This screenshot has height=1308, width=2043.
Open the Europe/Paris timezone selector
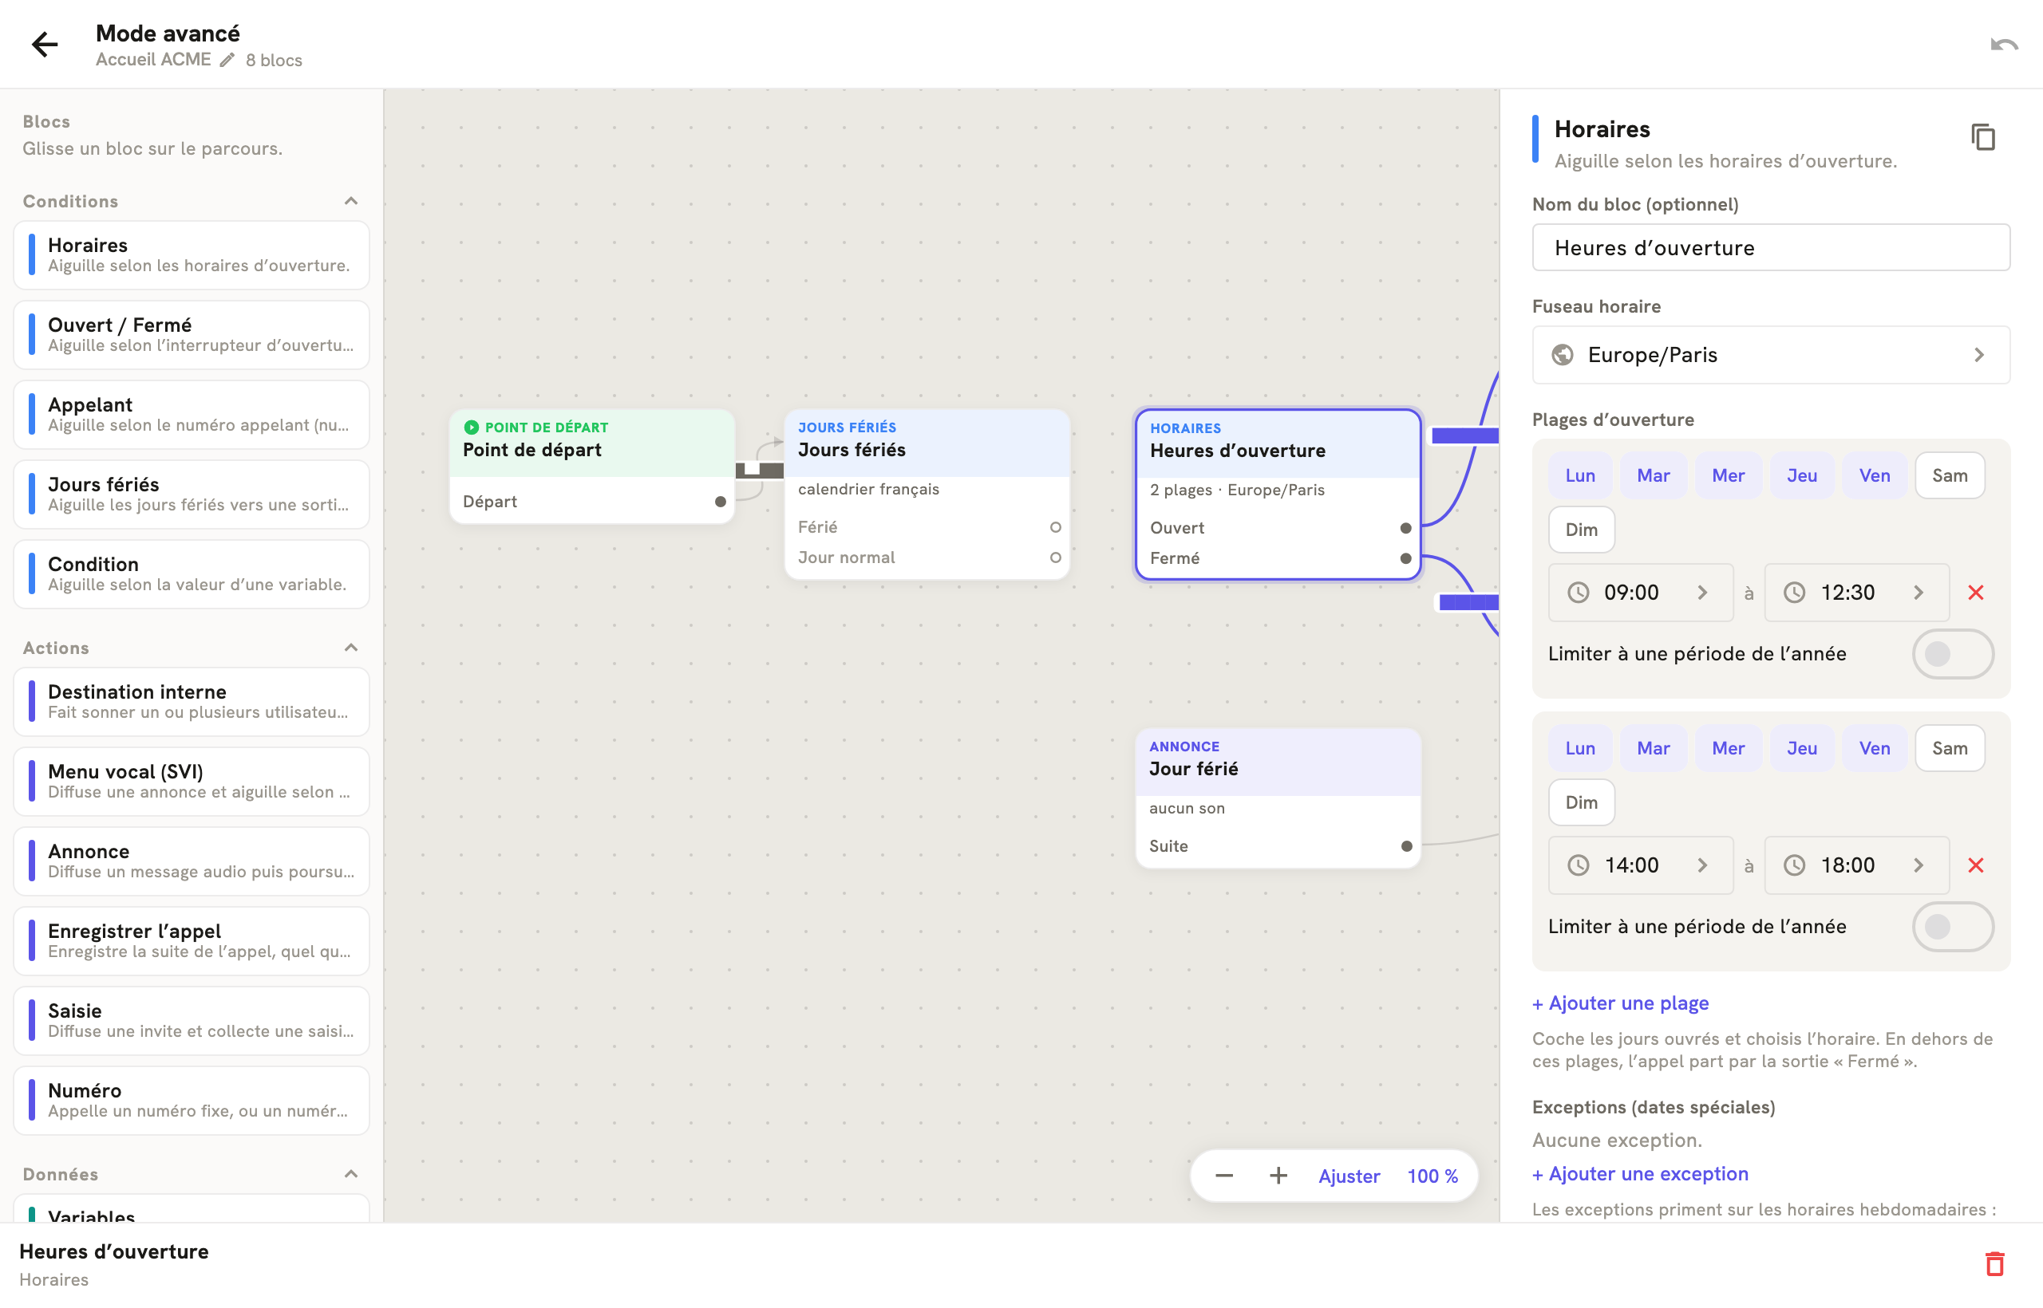point(1770,355)
